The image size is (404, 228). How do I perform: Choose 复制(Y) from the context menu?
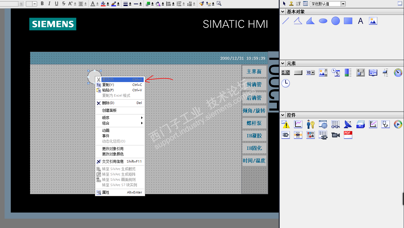click(x=120, y=85)
